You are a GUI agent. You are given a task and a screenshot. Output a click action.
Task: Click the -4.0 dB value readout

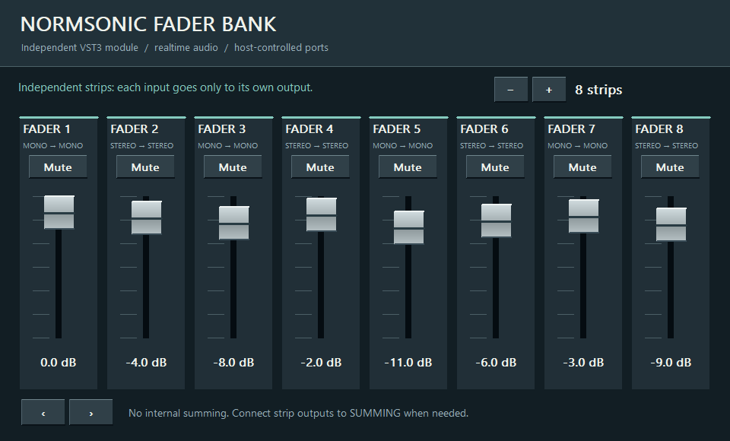click(146, 362)
